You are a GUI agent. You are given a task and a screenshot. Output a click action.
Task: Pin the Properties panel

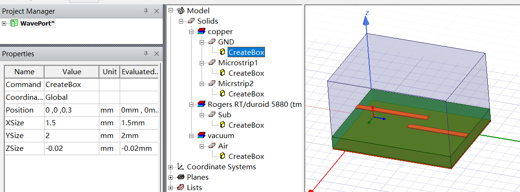(x=146, y=54)
